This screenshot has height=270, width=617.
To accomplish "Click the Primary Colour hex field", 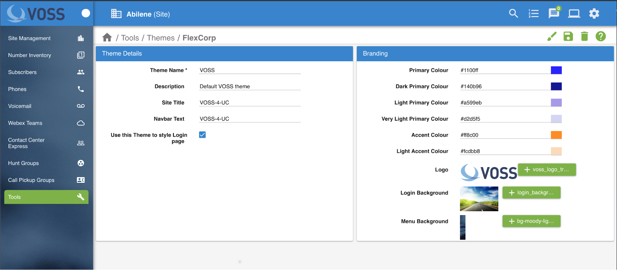I will pos(505,70).
